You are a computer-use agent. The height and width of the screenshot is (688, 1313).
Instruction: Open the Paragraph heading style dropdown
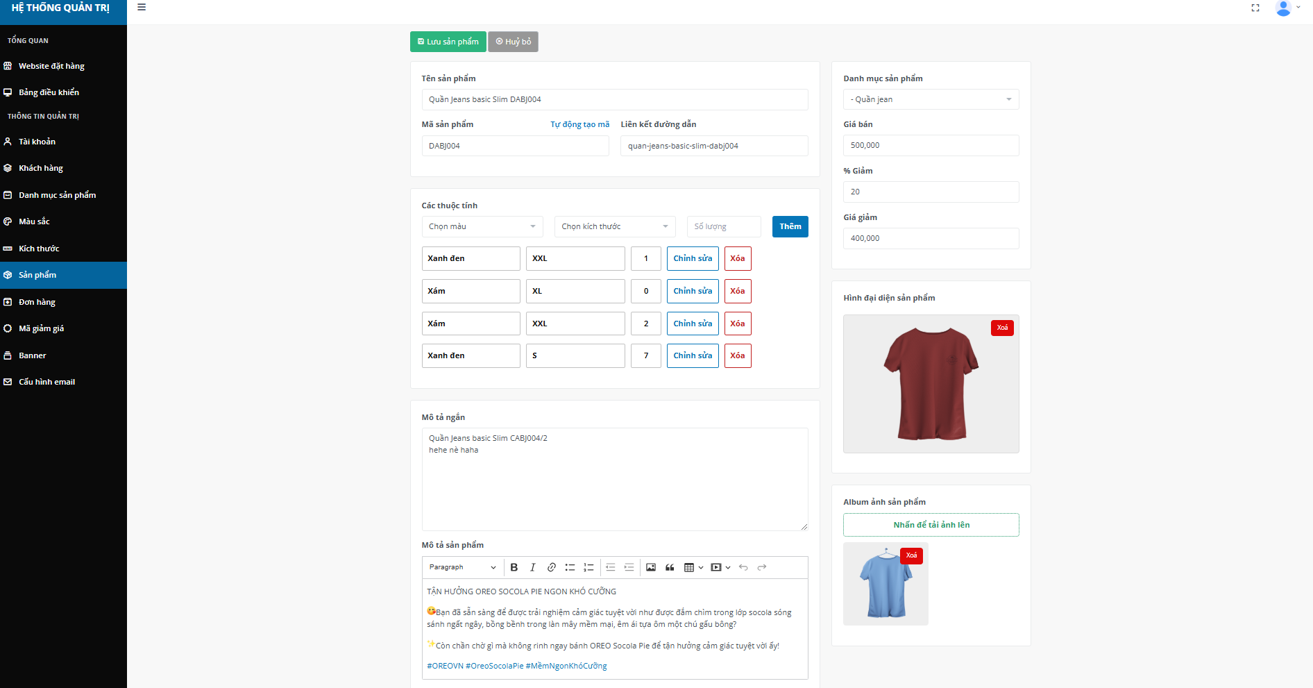[462, 567]
